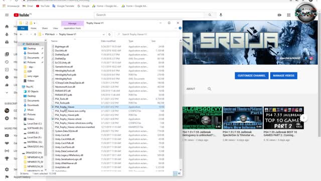Click the report history flag icon
Screen dimensions: 321x181
coord(7,177)
